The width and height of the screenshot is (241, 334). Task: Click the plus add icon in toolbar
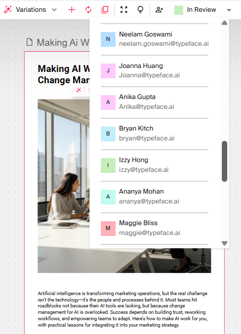(72, 9)
